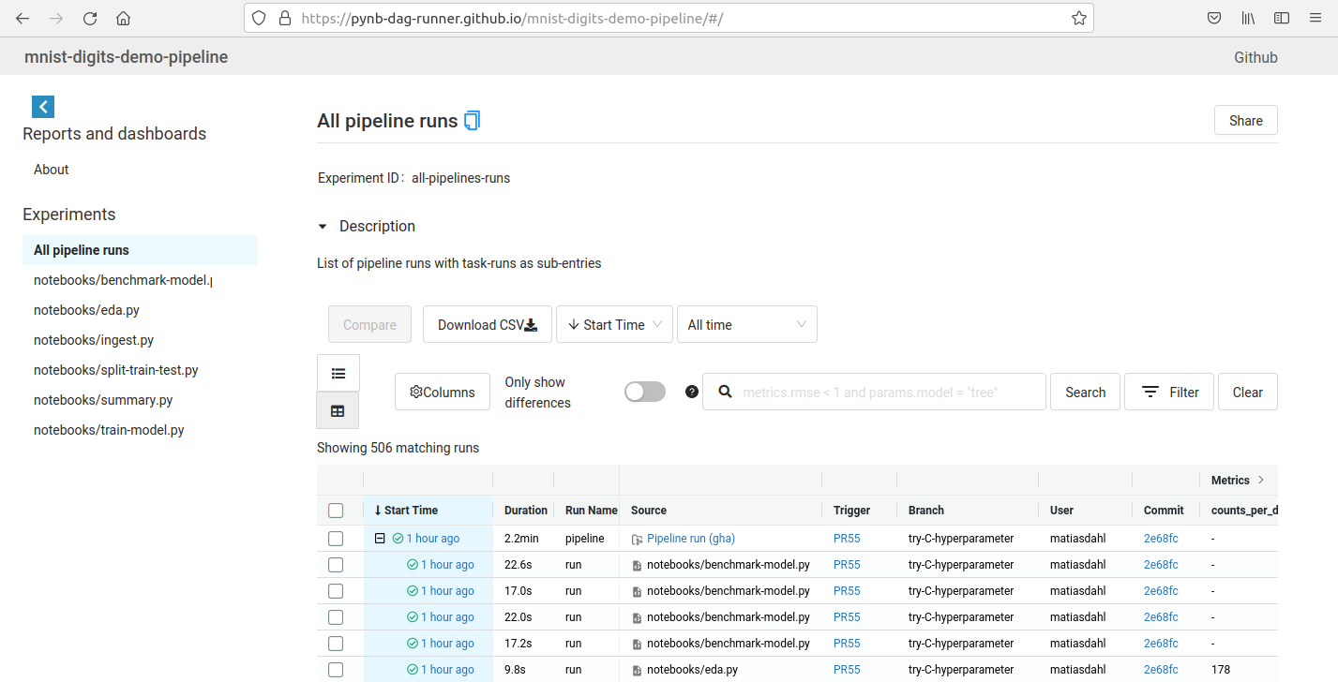1338x682 pixels.
Task: Switch to list view layout
Action: pos(338,372)
